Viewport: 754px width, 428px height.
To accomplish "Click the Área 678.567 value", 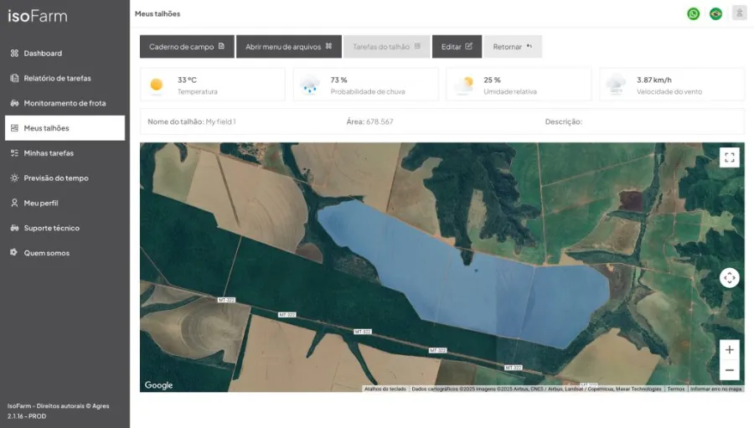I will pos(380,121).
